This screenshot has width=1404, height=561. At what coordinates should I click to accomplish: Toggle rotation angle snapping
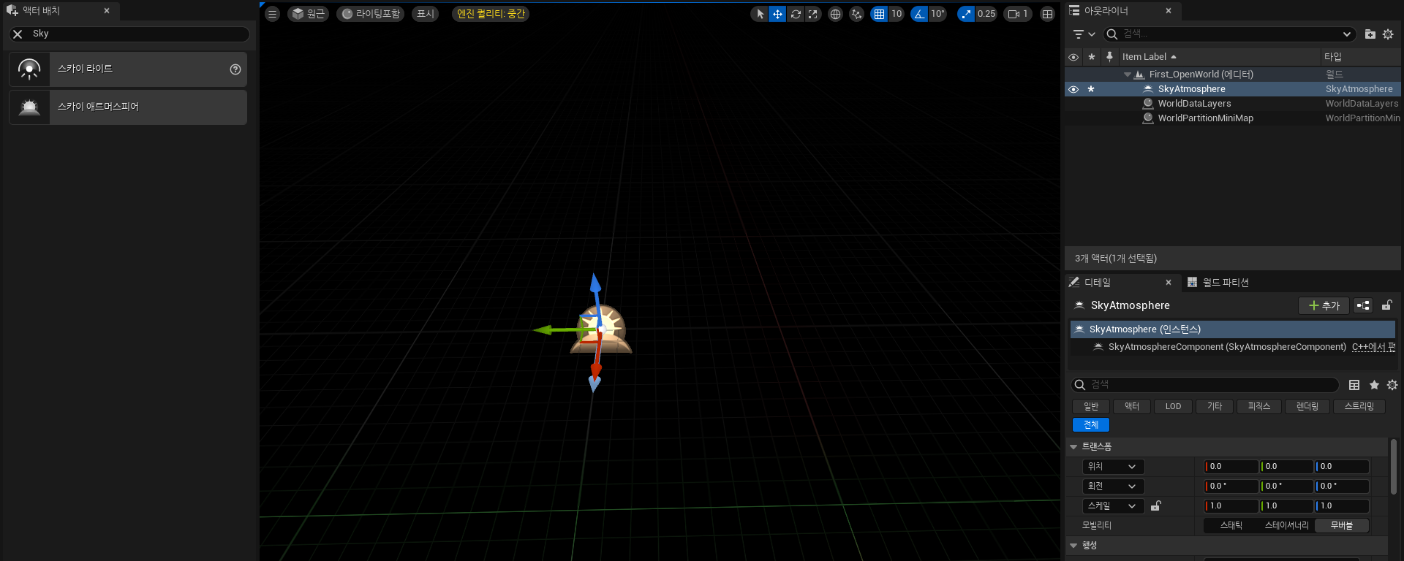pos(919,14)
